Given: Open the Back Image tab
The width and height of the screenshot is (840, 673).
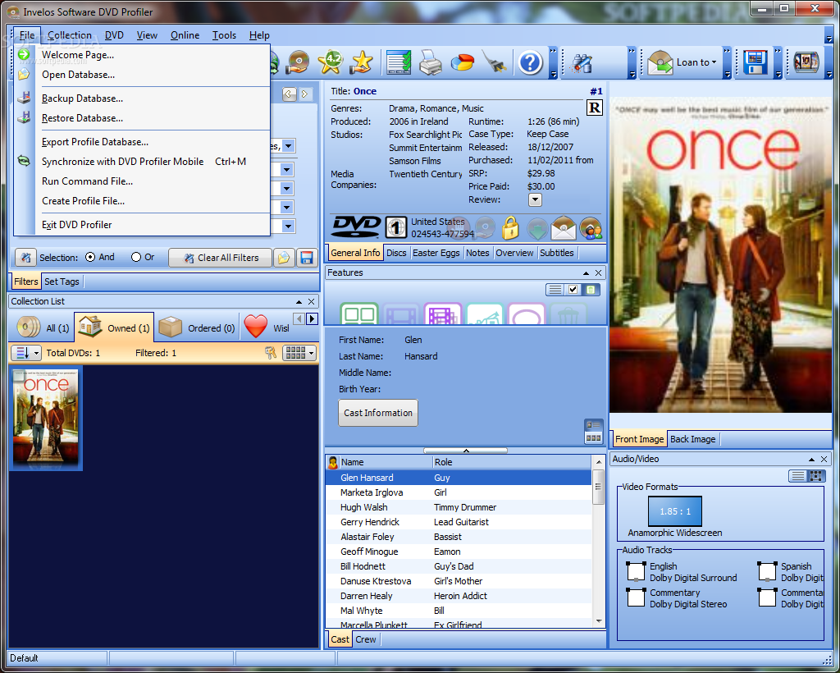Looking at the screenshot, I should pyautogui.click(x=692, y=439).
